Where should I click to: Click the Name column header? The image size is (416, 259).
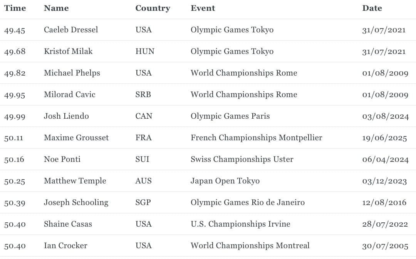56,8
